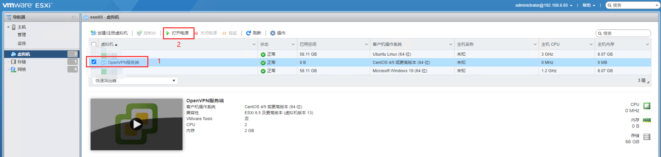
Task: Click the 挂起 suspend toolbar item
Action: tap(230, 33)
